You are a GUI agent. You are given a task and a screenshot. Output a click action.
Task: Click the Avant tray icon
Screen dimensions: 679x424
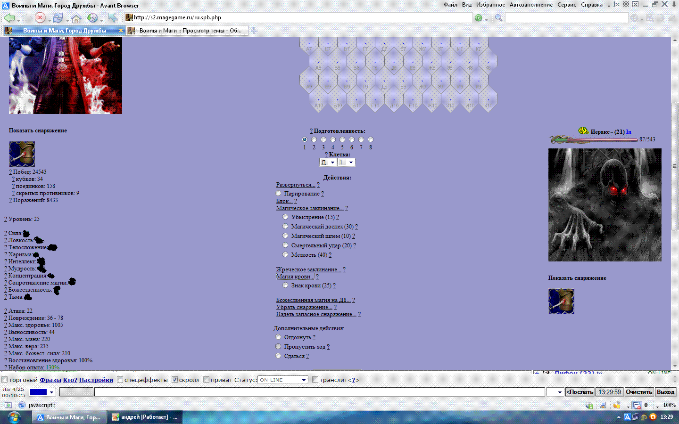[x=627, y=417]
